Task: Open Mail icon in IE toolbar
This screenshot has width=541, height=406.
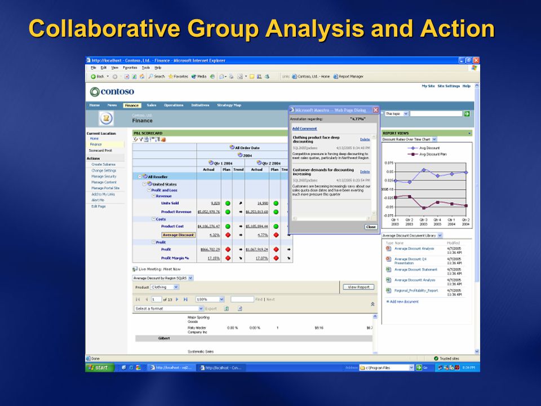Action: click(x=223, y=77)
